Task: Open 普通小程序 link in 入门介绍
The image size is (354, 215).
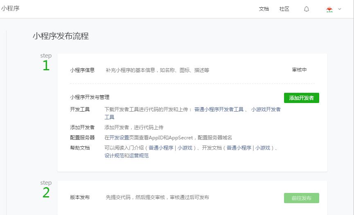Action: coord(161,148)
